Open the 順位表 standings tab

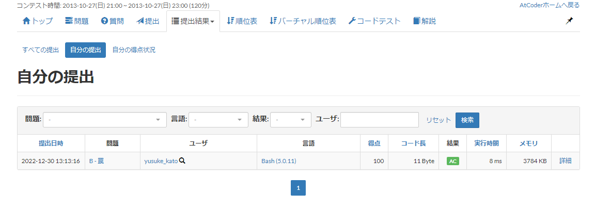pos(242,21)
